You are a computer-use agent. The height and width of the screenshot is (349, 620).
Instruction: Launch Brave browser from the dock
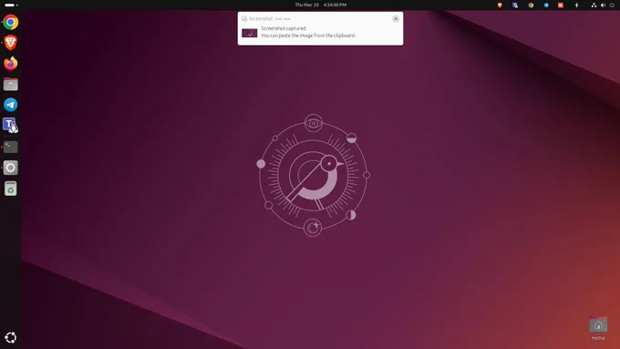(11, 43)
